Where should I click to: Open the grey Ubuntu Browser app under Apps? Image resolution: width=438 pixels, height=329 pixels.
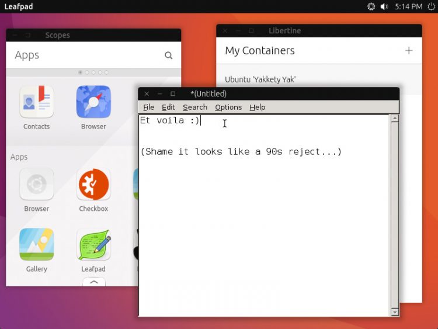pyautogui.click(x=37, y=184)
